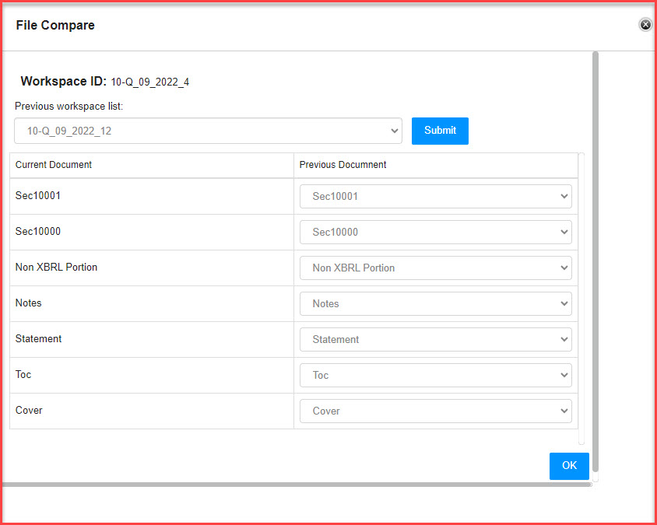Image resolution: width=657 pixels, height=525 pixels.
Task: Open the Previous workspace list dropdown
Action: (209, 131)
